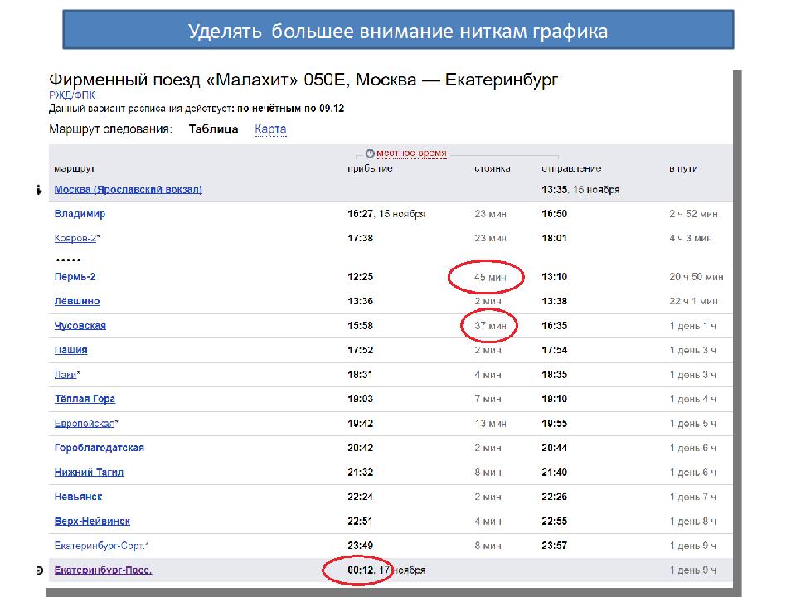This screenshot has width=796, height=597.
Task: Click the 7 мин stop at Тёплая Гора
Action: (x=488, y=399)
